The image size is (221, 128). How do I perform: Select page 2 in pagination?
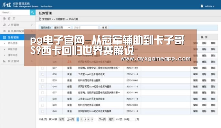81,119
